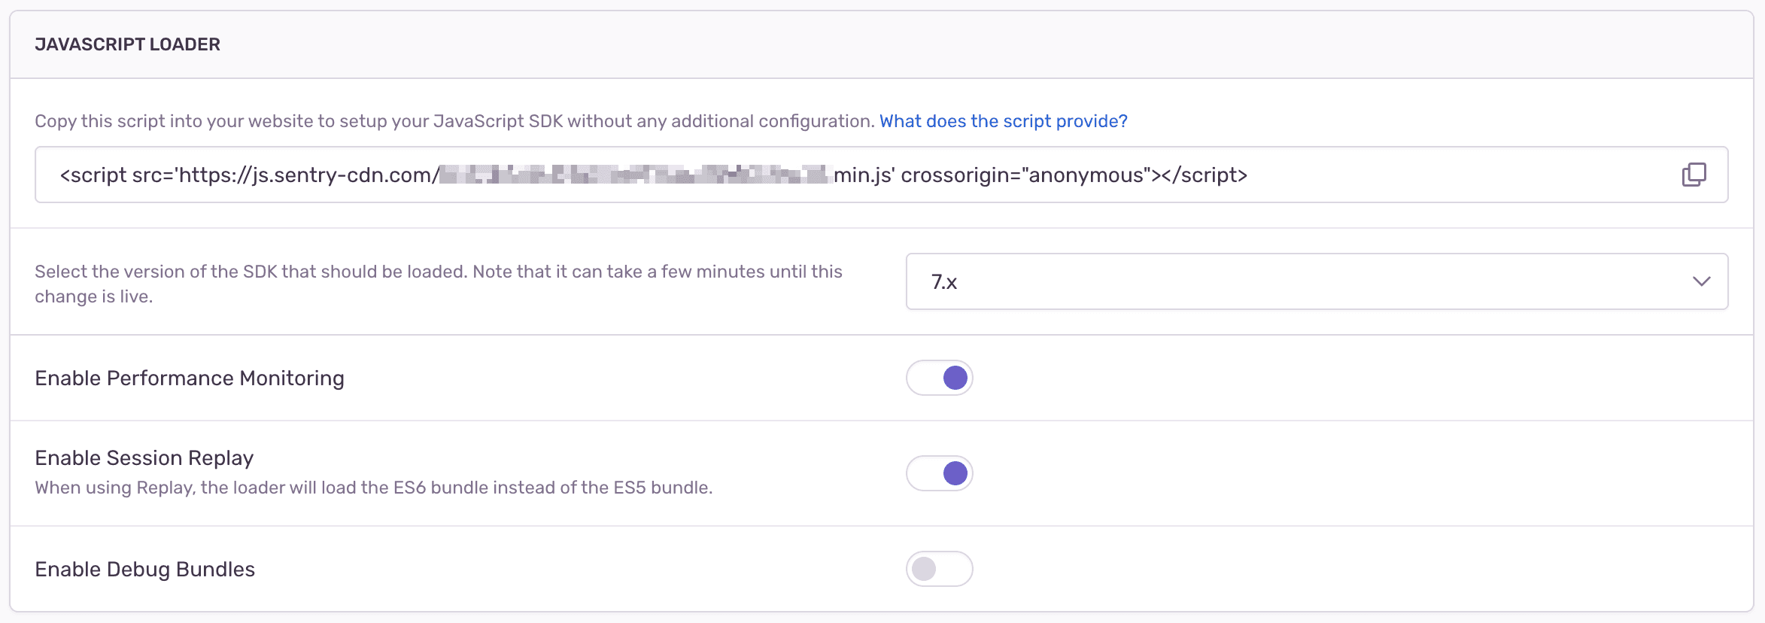
Task: Click the clipboard icon beside the script
Action: (1694, 174)
